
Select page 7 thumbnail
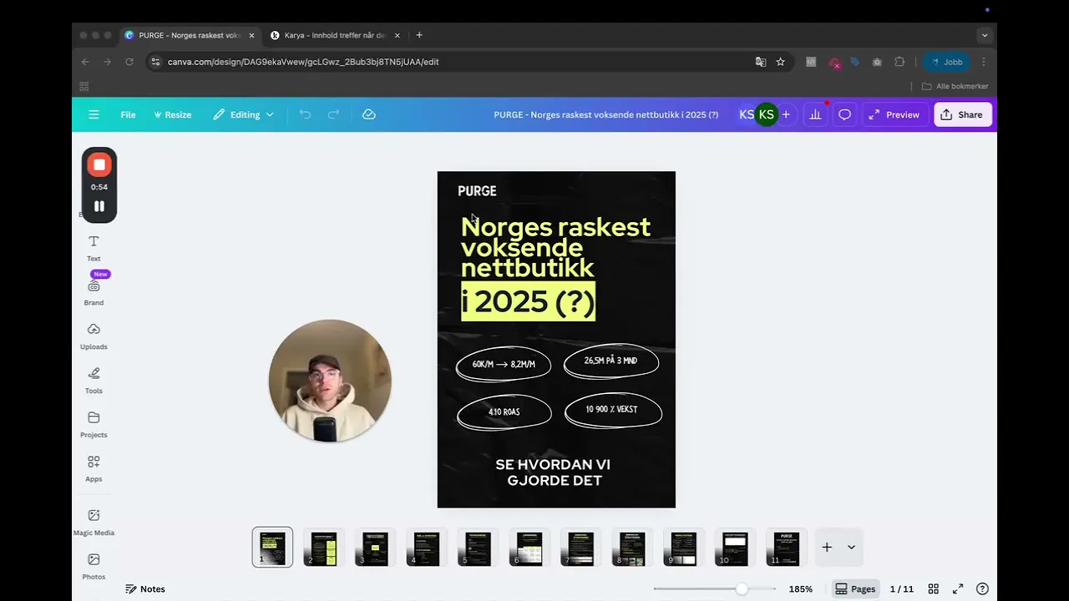click(x=580, y=548)
